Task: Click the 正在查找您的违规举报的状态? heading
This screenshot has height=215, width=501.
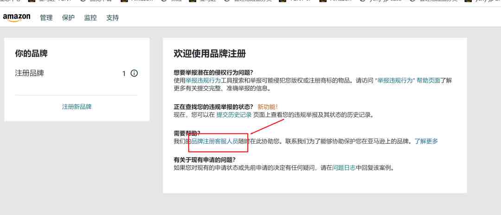Action: click(214, 107)
